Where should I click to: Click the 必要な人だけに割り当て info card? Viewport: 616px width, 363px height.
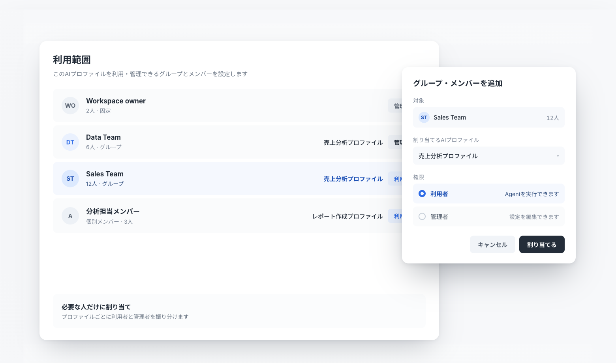[x=239, y=311]
